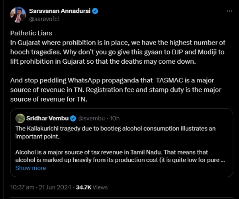This screenshot has height=199, width=239.
Task: Open the quoted tweet card via blank area beside Show more
Action: [x=139, y=168]
